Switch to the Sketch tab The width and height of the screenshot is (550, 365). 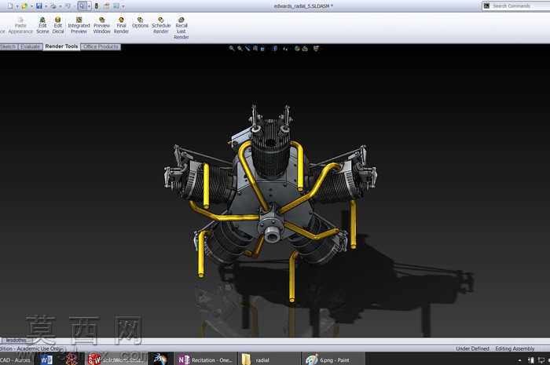(x=8, y=46)
